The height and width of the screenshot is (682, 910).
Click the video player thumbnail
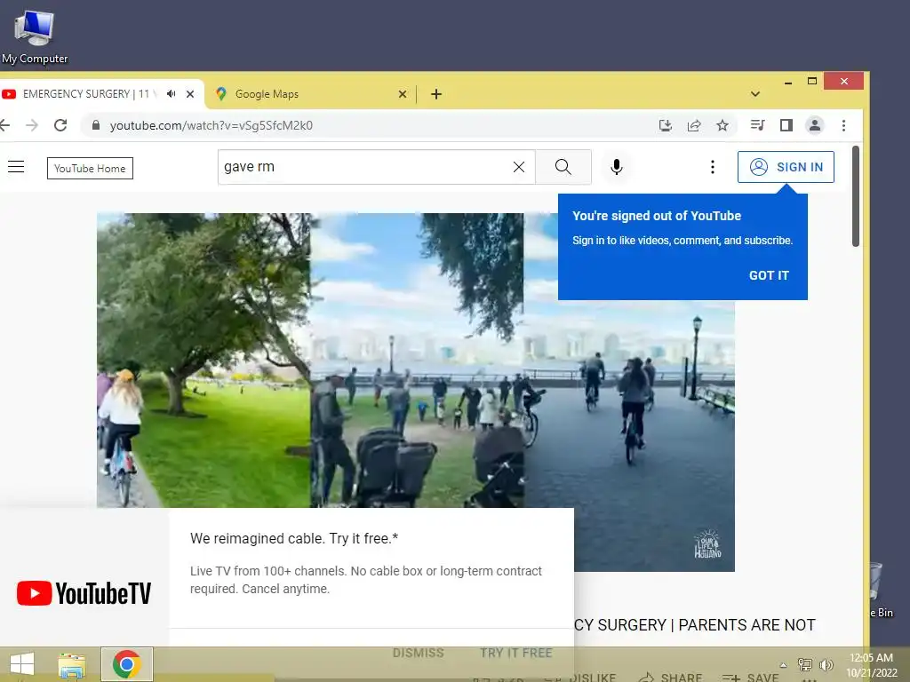416,392
